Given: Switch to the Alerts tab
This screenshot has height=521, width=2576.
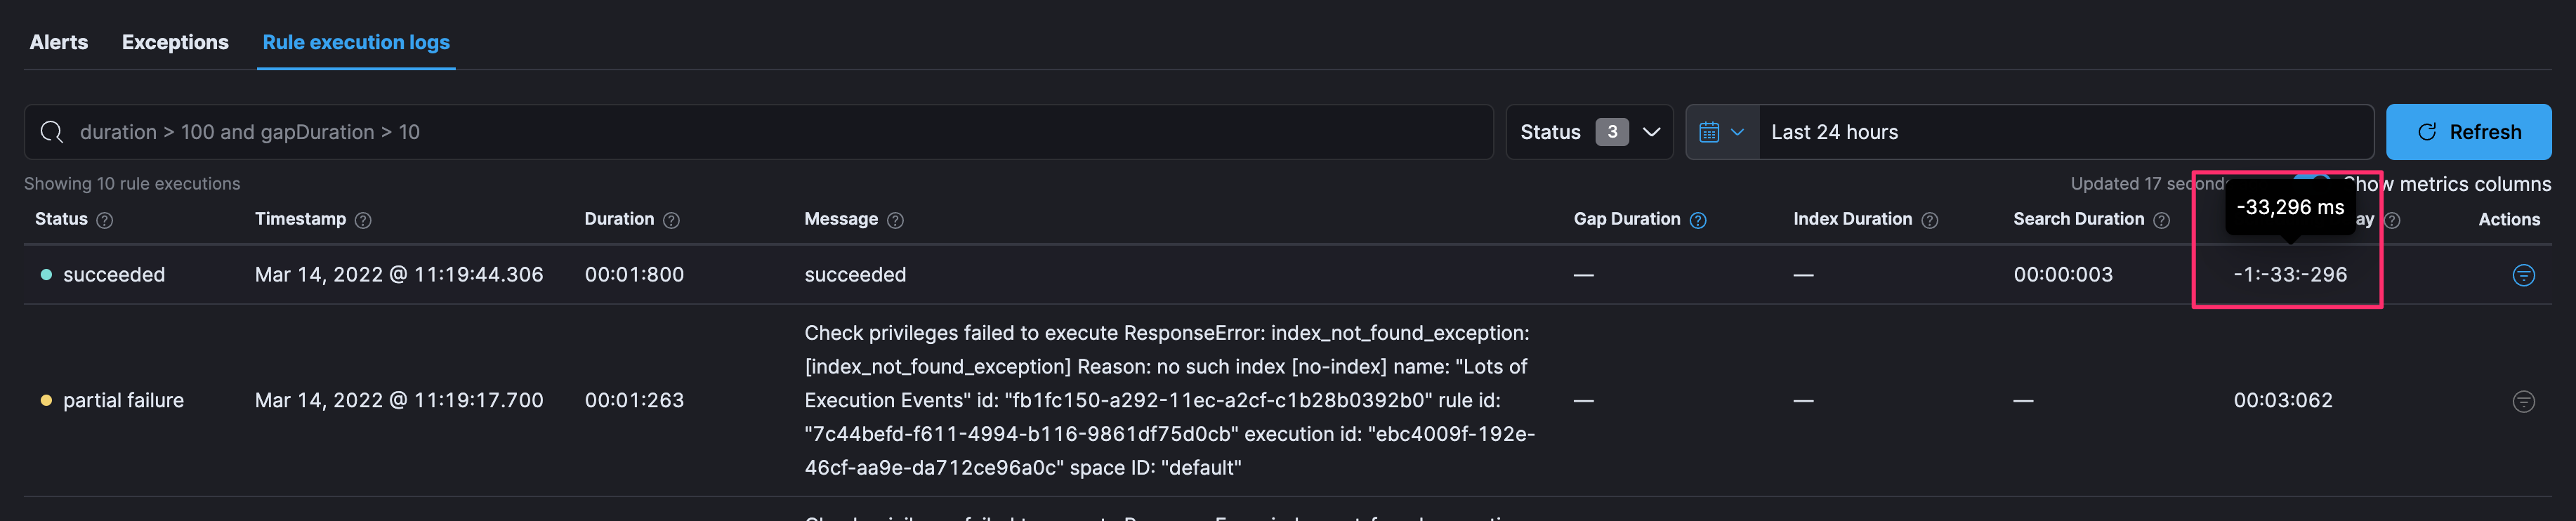Looking at the screenshot, I should (x=58, y=42).
